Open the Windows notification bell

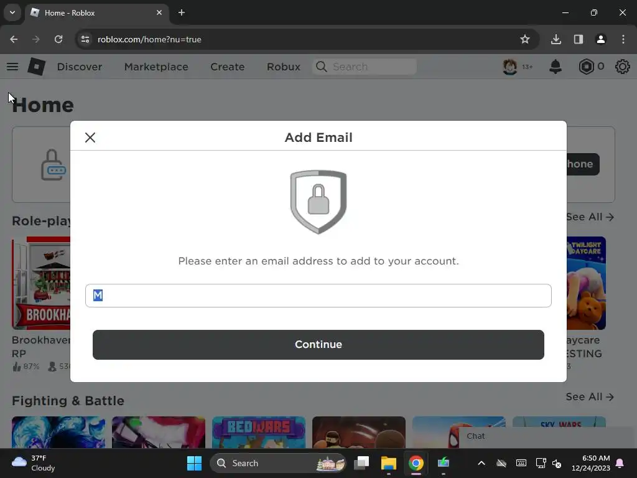point(620,463)
